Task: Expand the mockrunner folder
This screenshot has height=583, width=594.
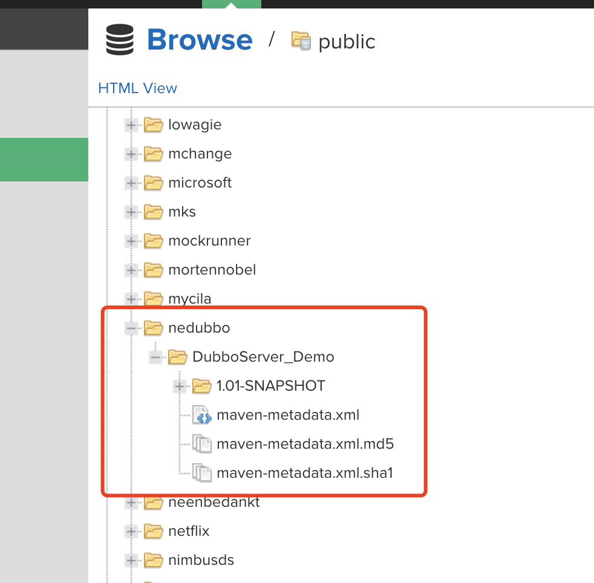Action: point(131,241)
